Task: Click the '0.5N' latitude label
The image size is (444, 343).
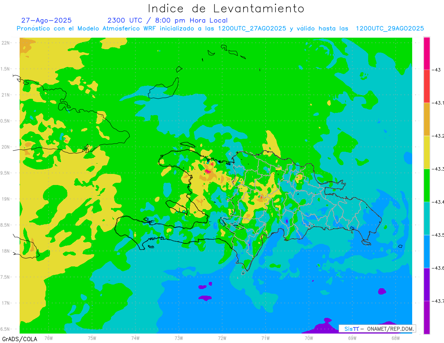Action: tap(5, 121)
